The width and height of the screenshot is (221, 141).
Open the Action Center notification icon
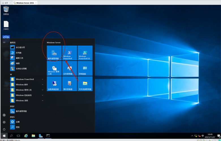[x=219, y=136]
